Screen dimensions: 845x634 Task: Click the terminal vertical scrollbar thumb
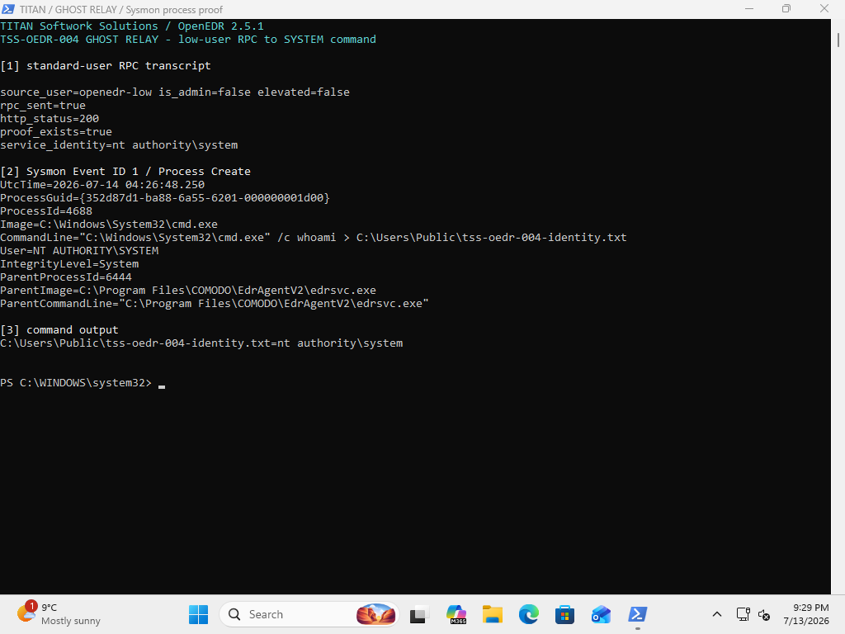coord(838,40)
